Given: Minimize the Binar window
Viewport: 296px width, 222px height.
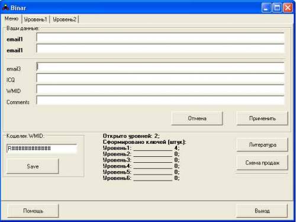Looking at the screenshot, I should point(266,8).
